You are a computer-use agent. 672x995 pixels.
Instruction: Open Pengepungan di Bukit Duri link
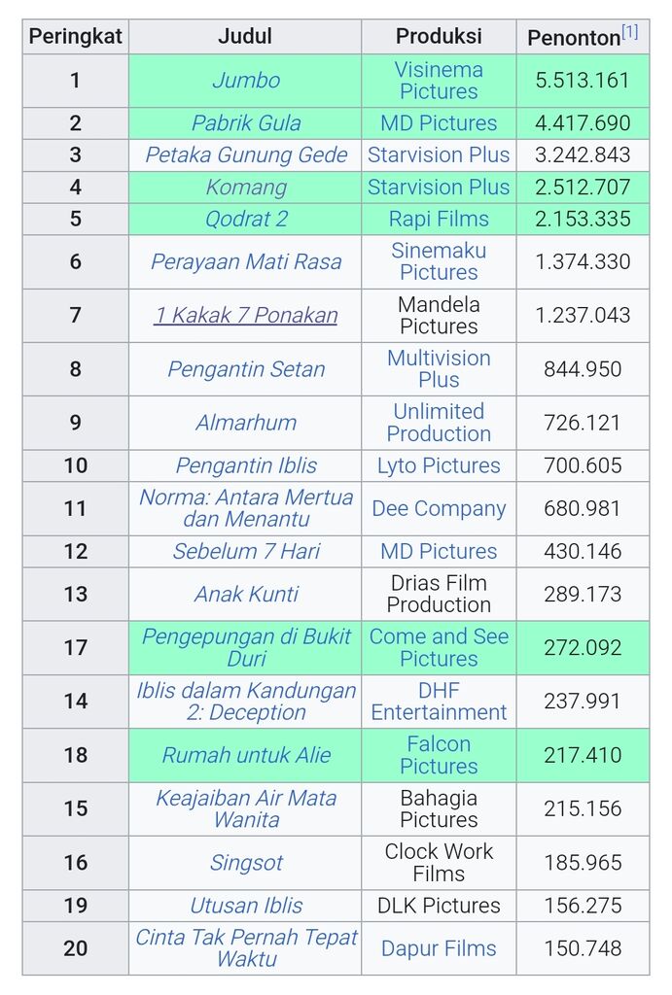(x=246, y=647)
